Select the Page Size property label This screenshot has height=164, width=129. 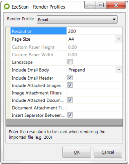[x=21, y=39]
